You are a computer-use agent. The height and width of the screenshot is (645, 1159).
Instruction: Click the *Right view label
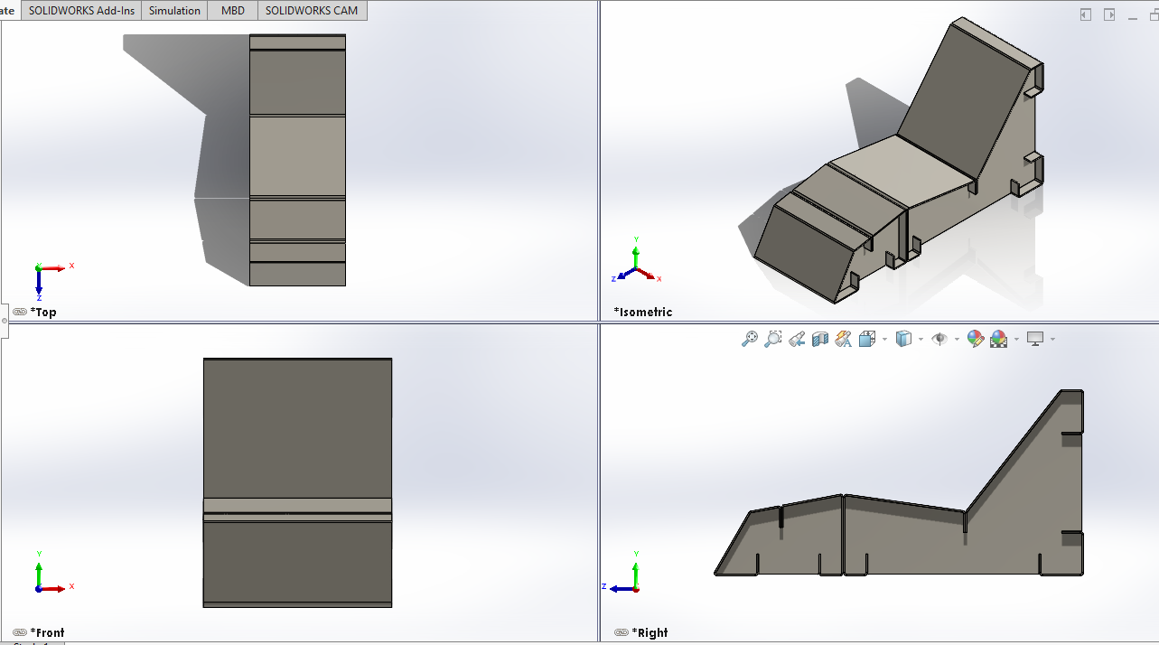click(x=650, y=632)
